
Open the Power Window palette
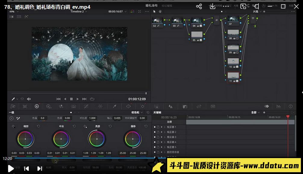coord(129,106)
